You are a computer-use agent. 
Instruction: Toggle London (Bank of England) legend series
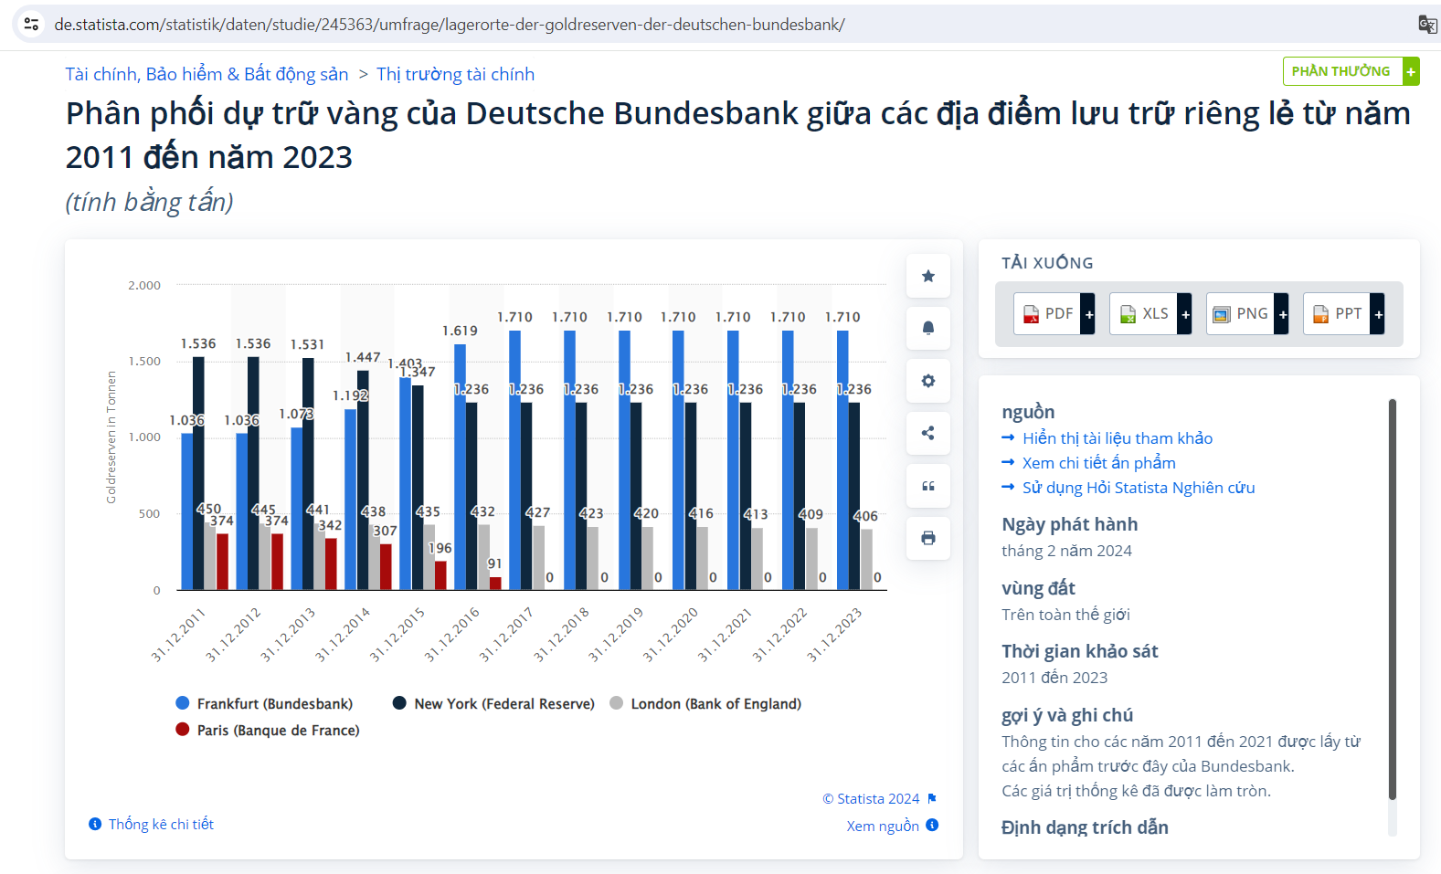pyautogui.click(x=705, y=703)
